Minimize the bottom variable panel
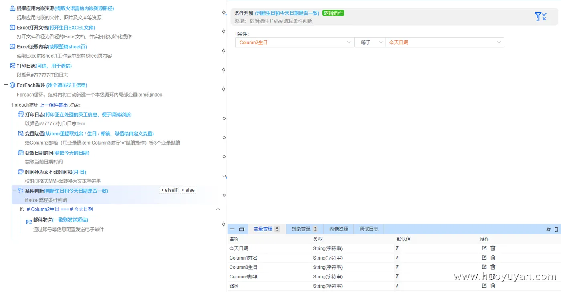 tap(232, 229)
